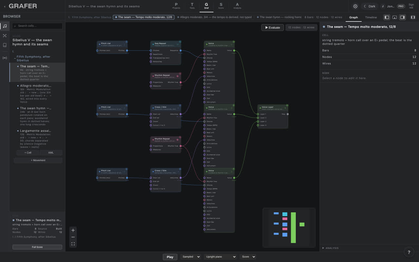Screen dimensions: 419x262
Task: Go to the Projects tab
Action: coord(176,6)
